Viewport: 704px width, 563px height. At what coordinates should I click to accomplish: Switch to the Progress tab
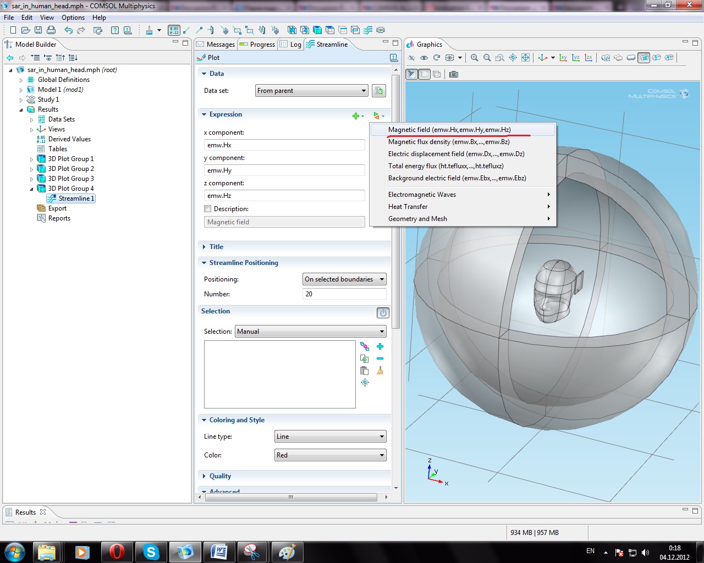coord(257,45)
